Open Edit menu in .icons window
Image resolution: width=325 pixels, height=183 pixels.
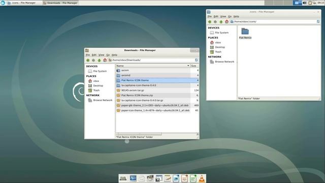tap(216, 16)
